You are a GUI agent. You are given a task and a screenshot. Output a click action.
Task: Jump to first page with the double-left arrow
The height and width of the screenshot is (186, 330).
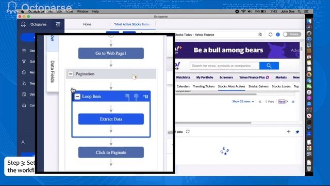[260, 102]
